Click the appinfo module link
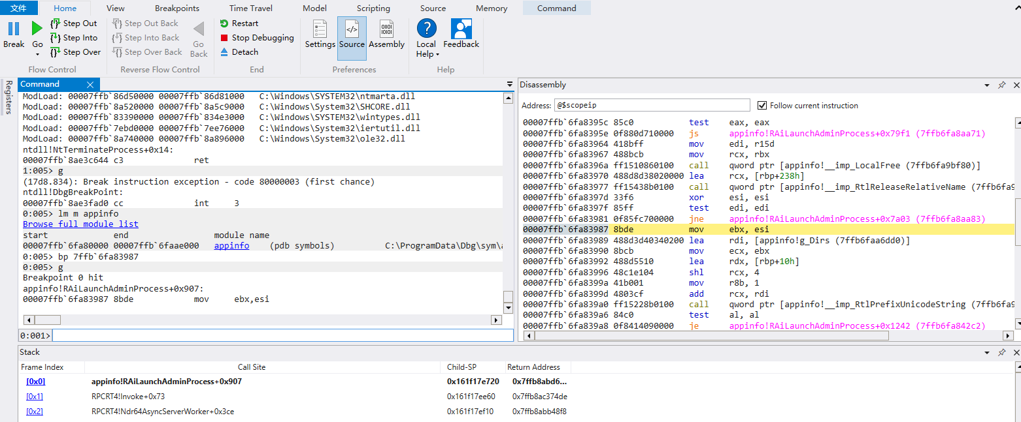This screenshot has width=1021, height=422. point(231,246)
